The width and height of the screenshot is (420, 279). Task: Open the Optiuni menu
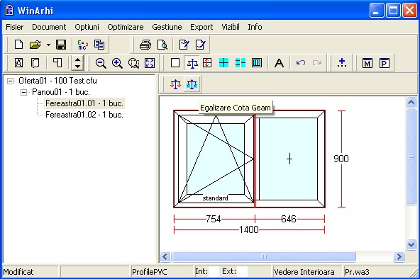tap(87, 27)
